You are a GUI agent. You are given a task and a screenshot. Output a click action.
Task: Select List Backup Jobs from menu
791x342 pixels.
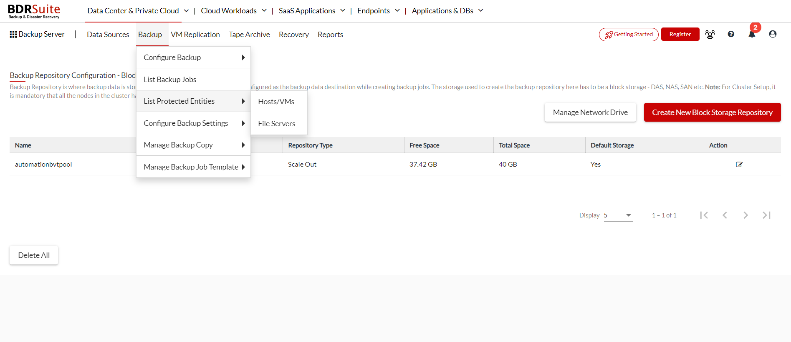click(x=193, y=80)
